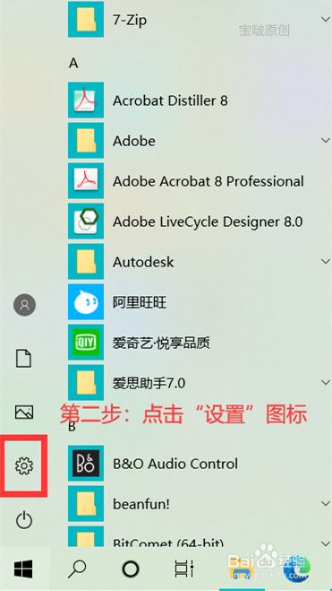Image resolution: width=332 pixels, height=591 pixels.
Task: Expand the BitComet (64-bit) chevron
Action: coord(326,543)
